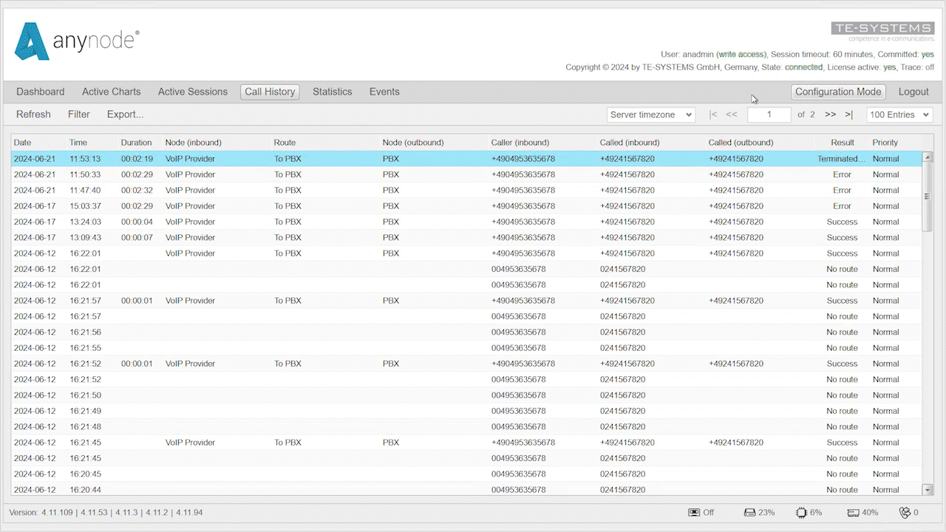Refresh the call history list
This screenshot has width=946, height=532.
(33, 115)
